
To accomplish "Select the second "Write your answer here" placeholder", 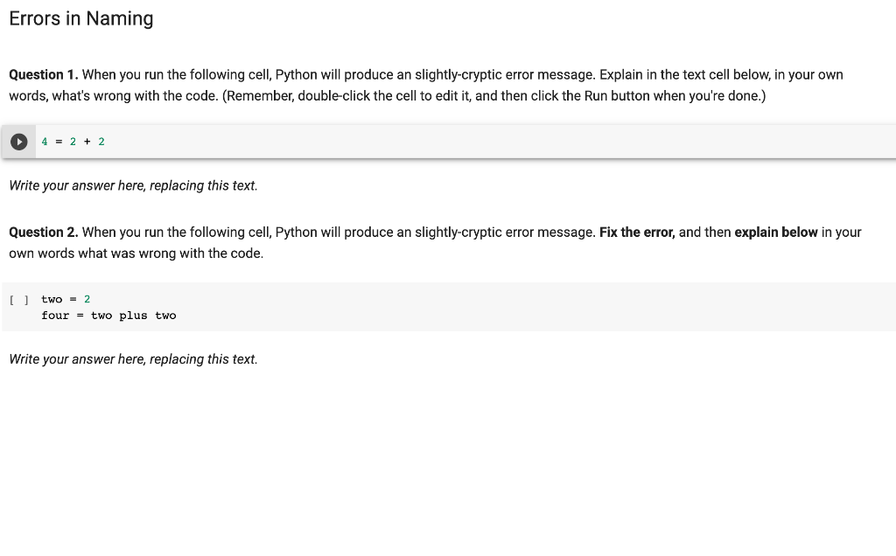I will point(133,359).
